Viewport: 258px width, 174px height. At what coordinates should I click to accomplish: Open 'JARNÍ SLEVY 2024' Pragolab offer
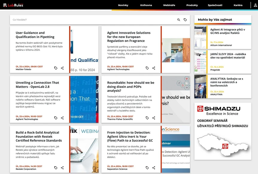[x=227, y=56]
